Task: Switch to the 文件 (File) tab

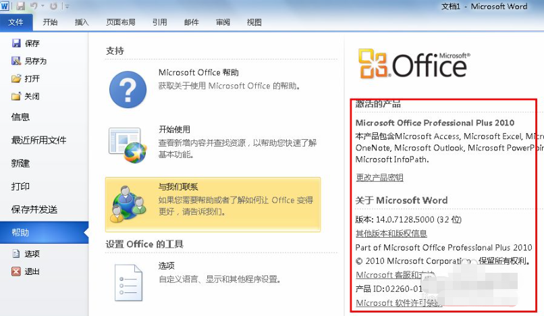Action: pyautogui.click(x=16, y=22)
